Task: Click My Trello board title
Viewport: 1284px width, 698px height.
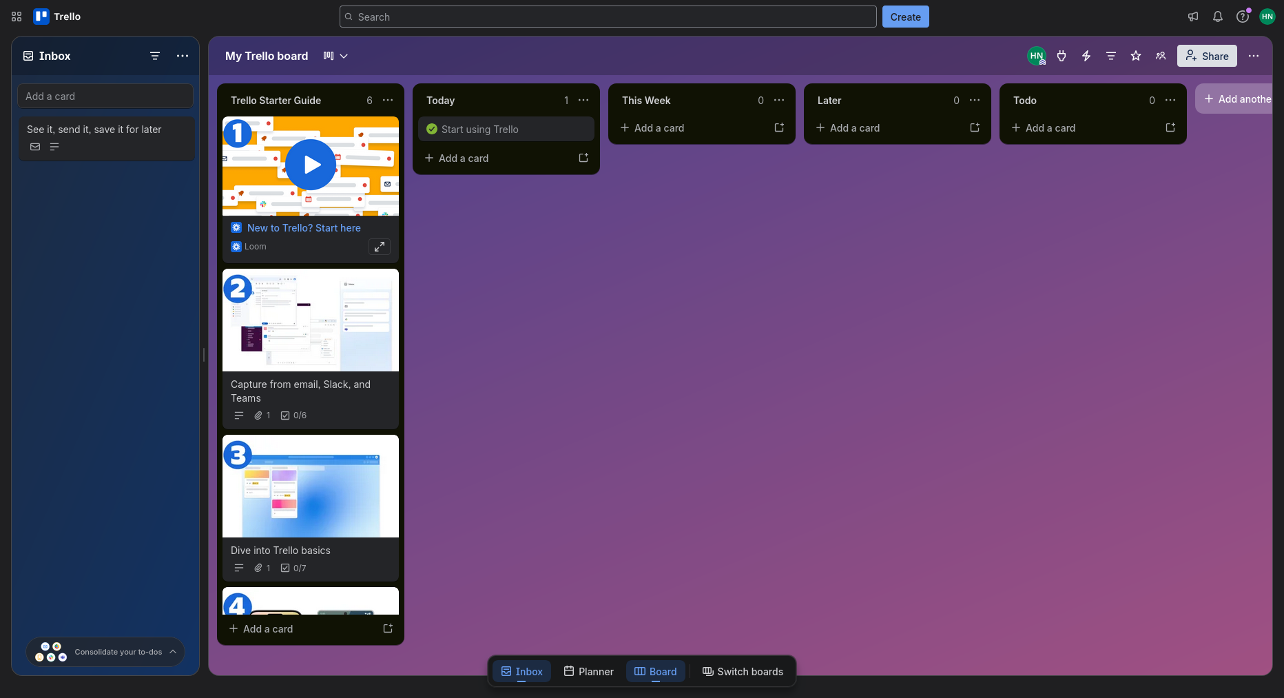Action: (267, 56)
